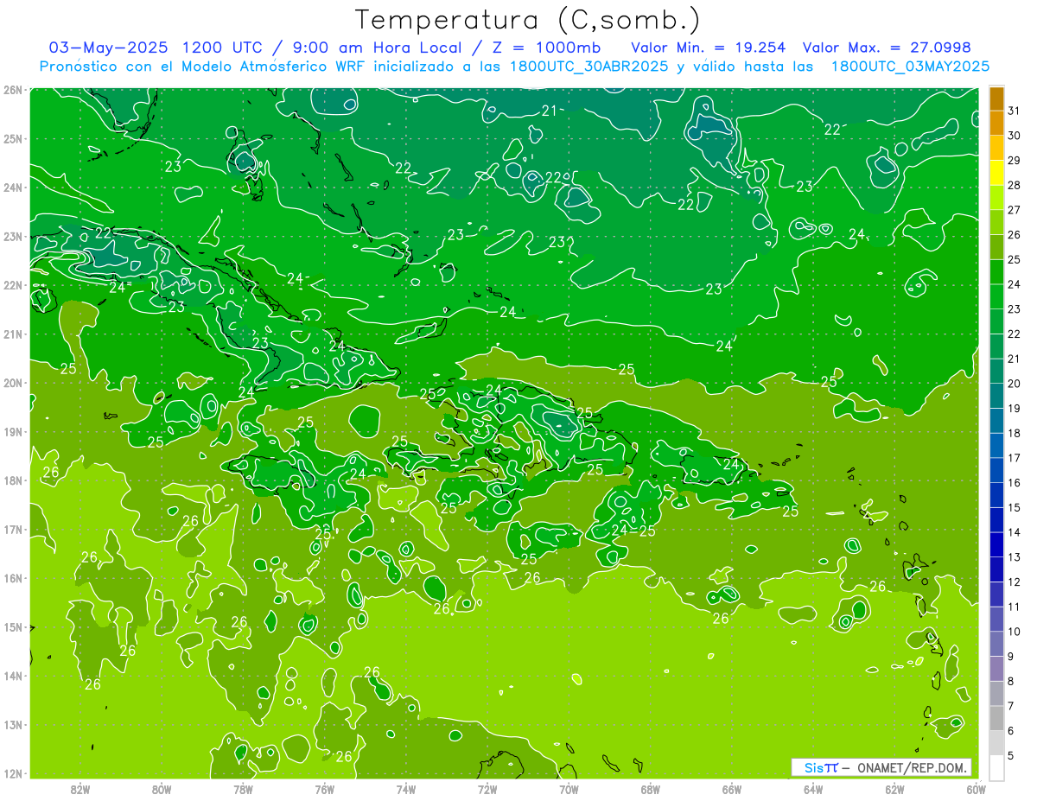The image size is (1037, 801).
Task: Click the dark orange swatch atop the color scale
Action: click(x=996, y=99)
